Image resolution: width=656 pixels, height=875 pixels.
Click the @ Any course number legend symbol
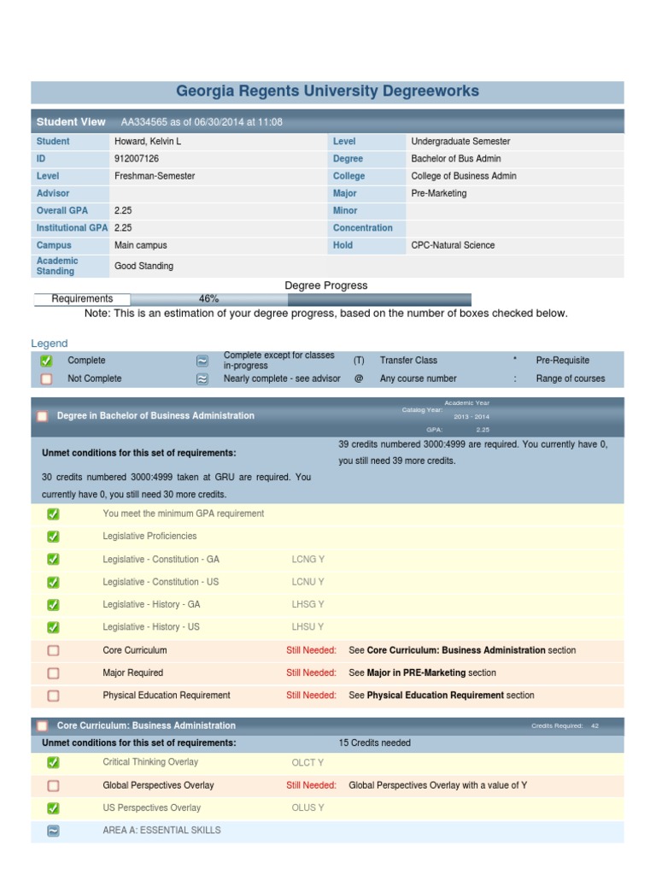(359, 379)
